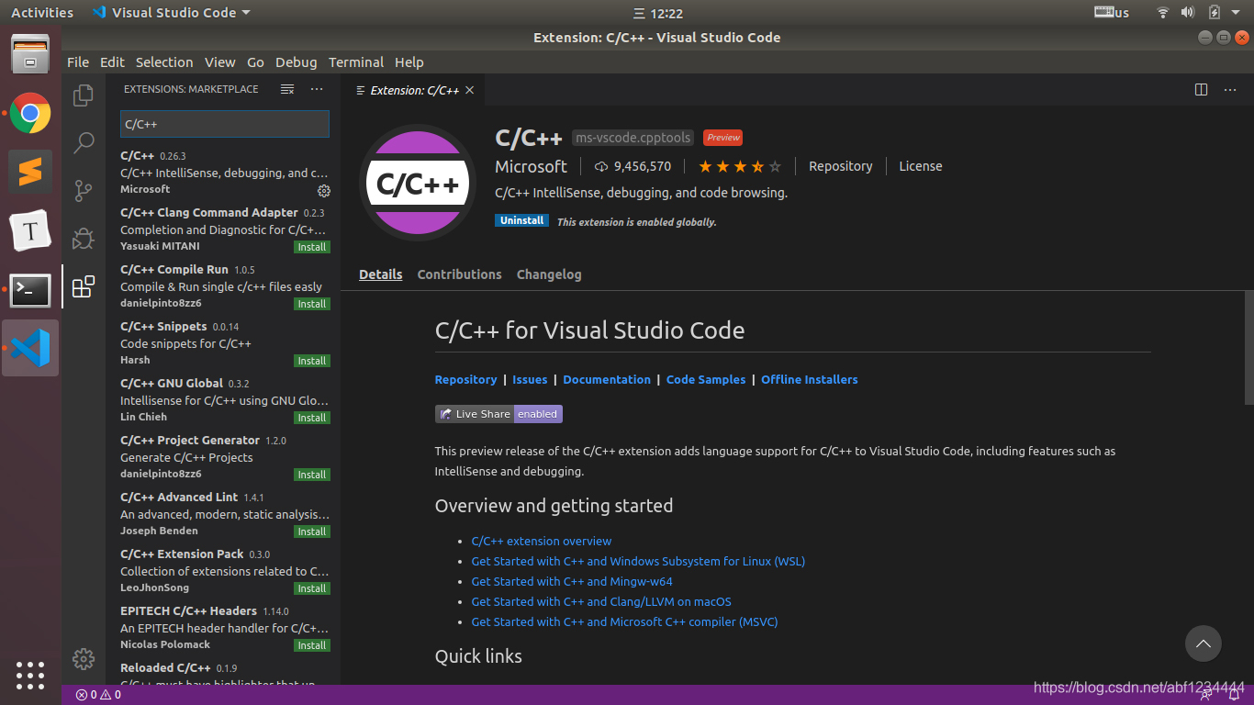Click errors and warnings status indicator

(98, 695)
